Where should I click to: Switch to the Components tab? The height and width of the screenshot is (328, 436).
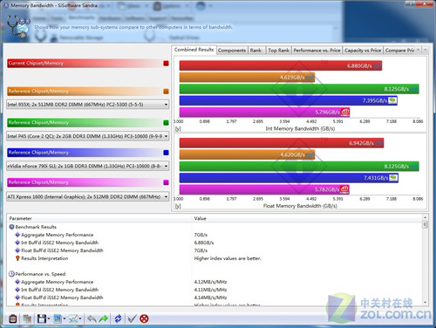click(x=232, y=51)
